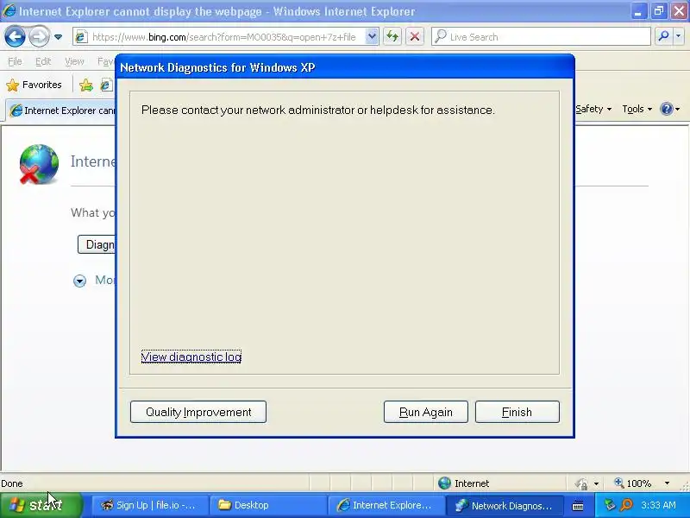Click the Refresh icon beside address bar

point(392,37)
